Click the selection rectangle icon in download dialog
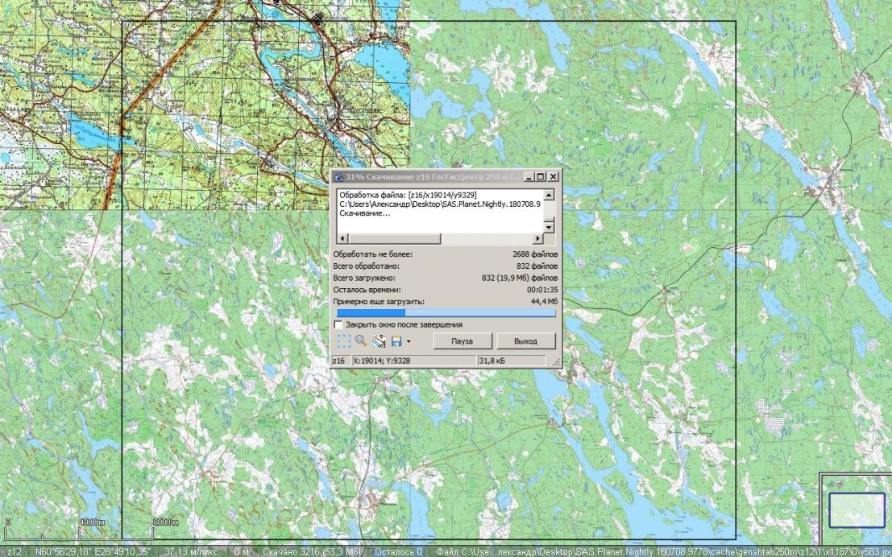Screen dimensions: 892x557 pyautogui.click(x=344, y=341)
